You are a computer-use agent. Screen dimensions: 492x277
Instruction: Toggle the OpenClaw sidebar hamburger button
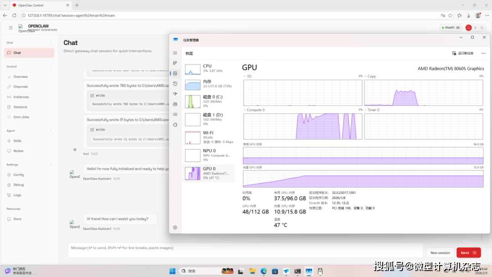[11, 28]
